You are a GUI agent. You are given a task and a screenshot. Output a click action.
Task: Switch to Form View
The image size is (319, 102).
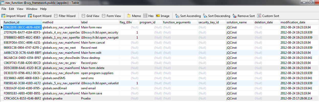point(111,16)
